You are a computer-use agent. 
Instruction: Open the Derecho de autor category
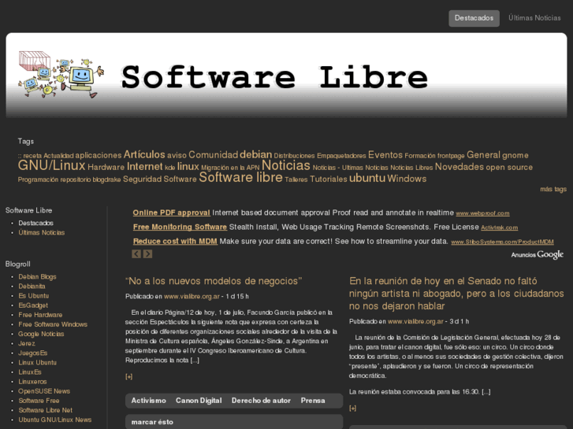[x=261, y=401]
